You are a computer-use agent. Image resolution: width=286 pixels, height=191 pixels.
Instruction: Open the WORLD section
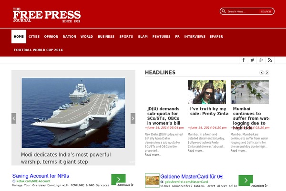click(87, 37)
